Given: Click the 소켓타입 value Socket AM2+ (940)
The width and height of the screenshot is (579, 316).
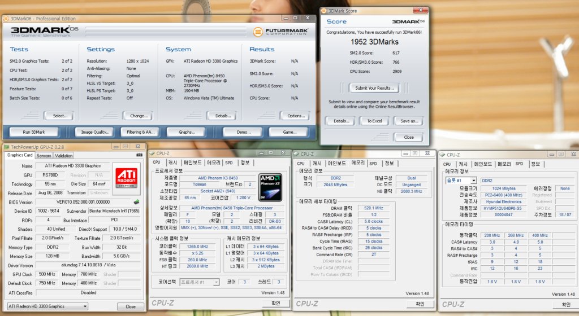Looking at the screenshot, I should 218,191.
